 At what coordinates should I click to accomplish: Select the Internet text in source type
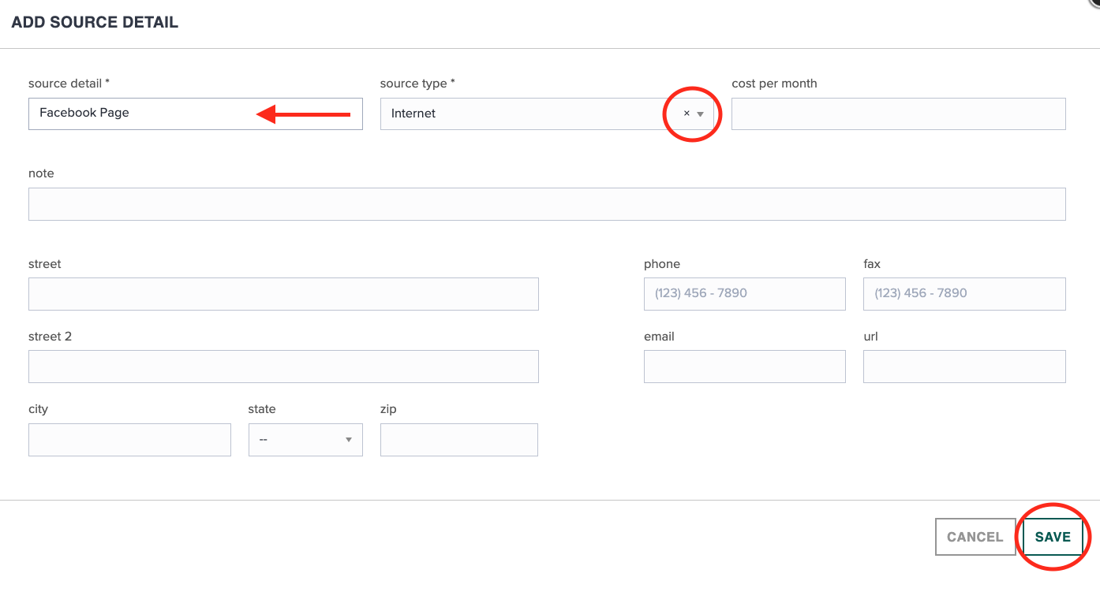point(414,113)
